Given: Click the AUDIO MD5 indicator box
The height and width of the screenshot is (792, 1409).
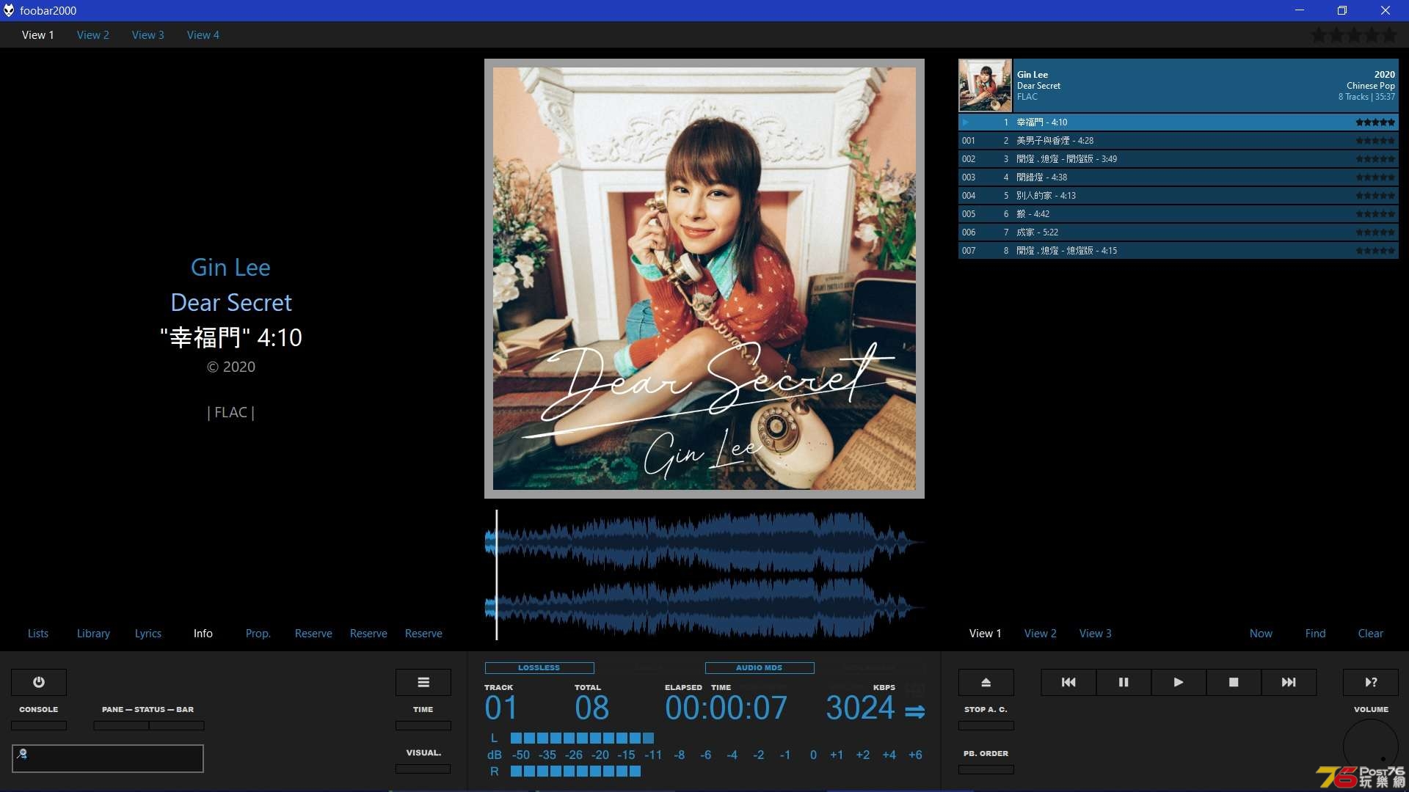Looking at the screenshot, I should coord(760,668).
